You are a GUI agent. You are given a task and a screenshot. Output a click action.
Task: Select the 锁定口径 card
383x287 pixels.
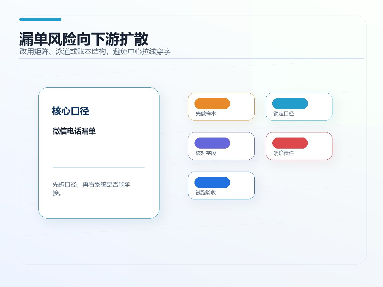[x=299, y=106]
